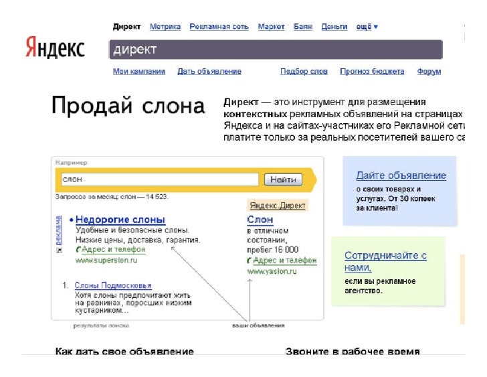Click the phone icon beside supersIon.ru address

click(78, 249)
